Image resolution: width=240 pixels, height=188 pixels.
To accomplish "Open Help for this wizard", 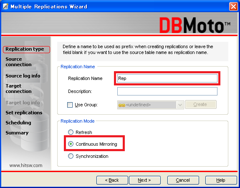I will point(221,180).
